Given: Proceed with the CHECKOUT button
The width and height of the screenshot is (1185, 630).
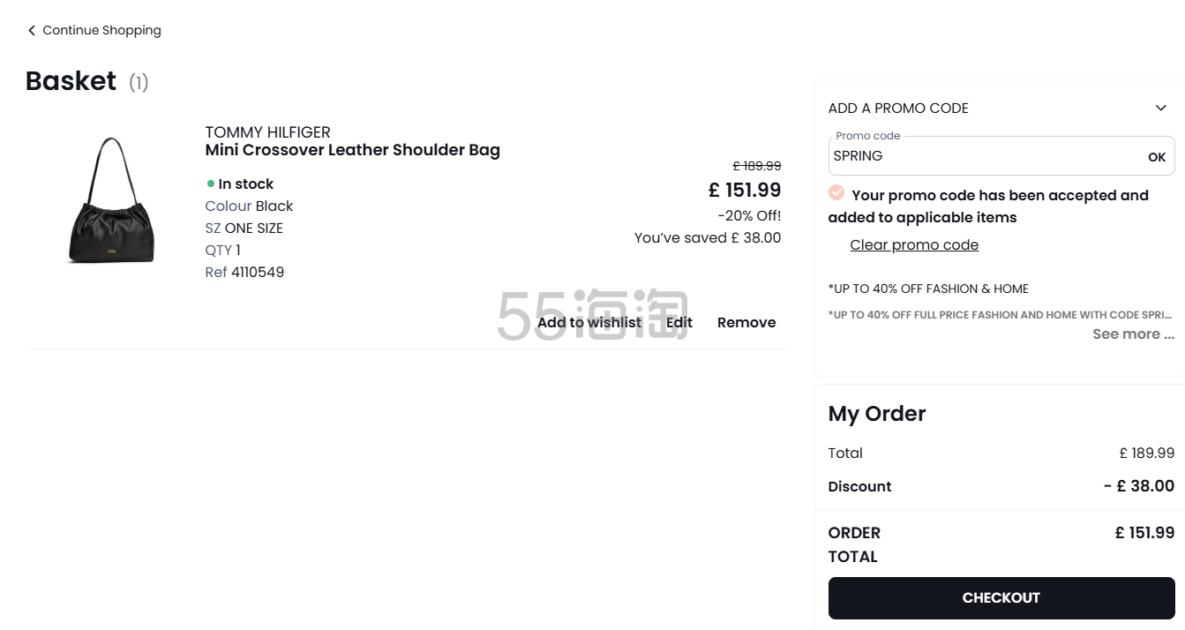Looking at the screenshot, I should coord(1001,598).
